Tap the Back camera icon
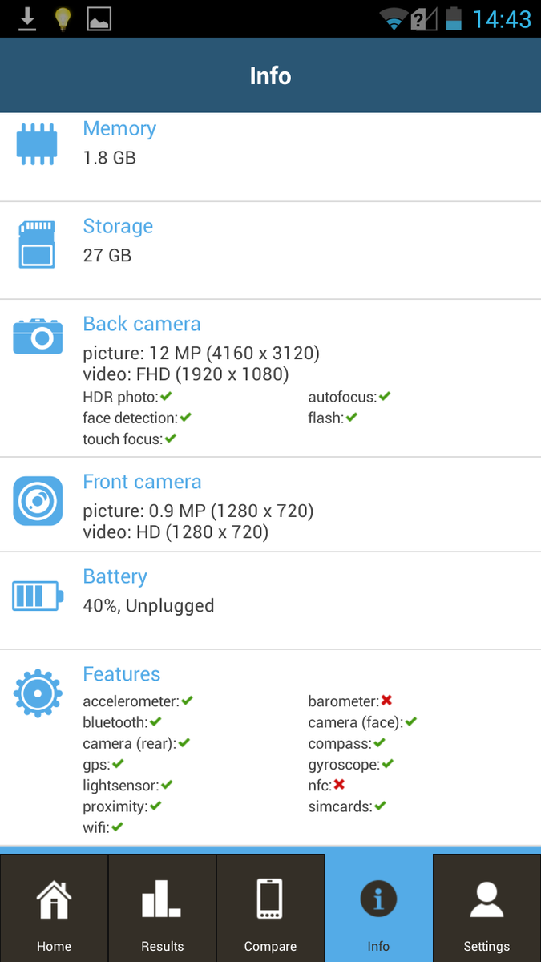The width and height of the screenshot is (541, 962). (x=38, y=336)
